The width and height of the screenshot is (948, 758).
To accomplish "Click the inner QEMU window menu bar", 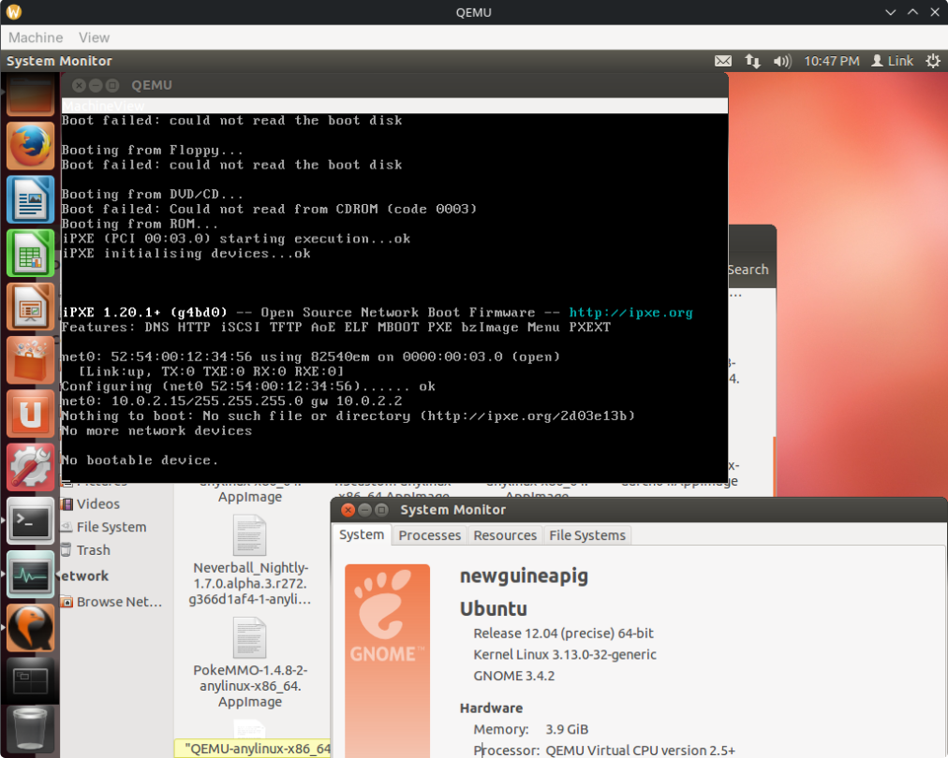I will (394, 106).
